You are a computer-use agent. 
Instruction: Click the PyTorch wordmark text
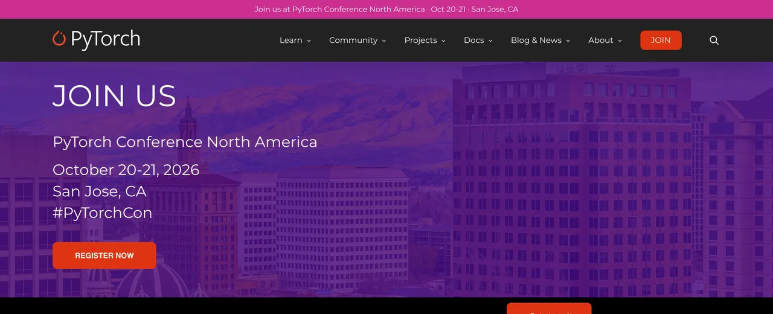click(x=106, y=39)
